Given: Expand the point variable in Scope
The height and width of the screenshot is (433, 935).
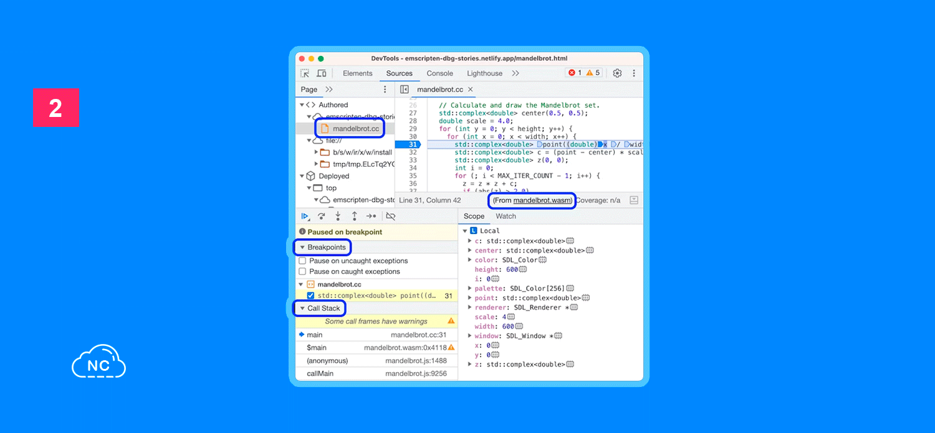Looking at the screenshot, I should click(x=470, y=298).
